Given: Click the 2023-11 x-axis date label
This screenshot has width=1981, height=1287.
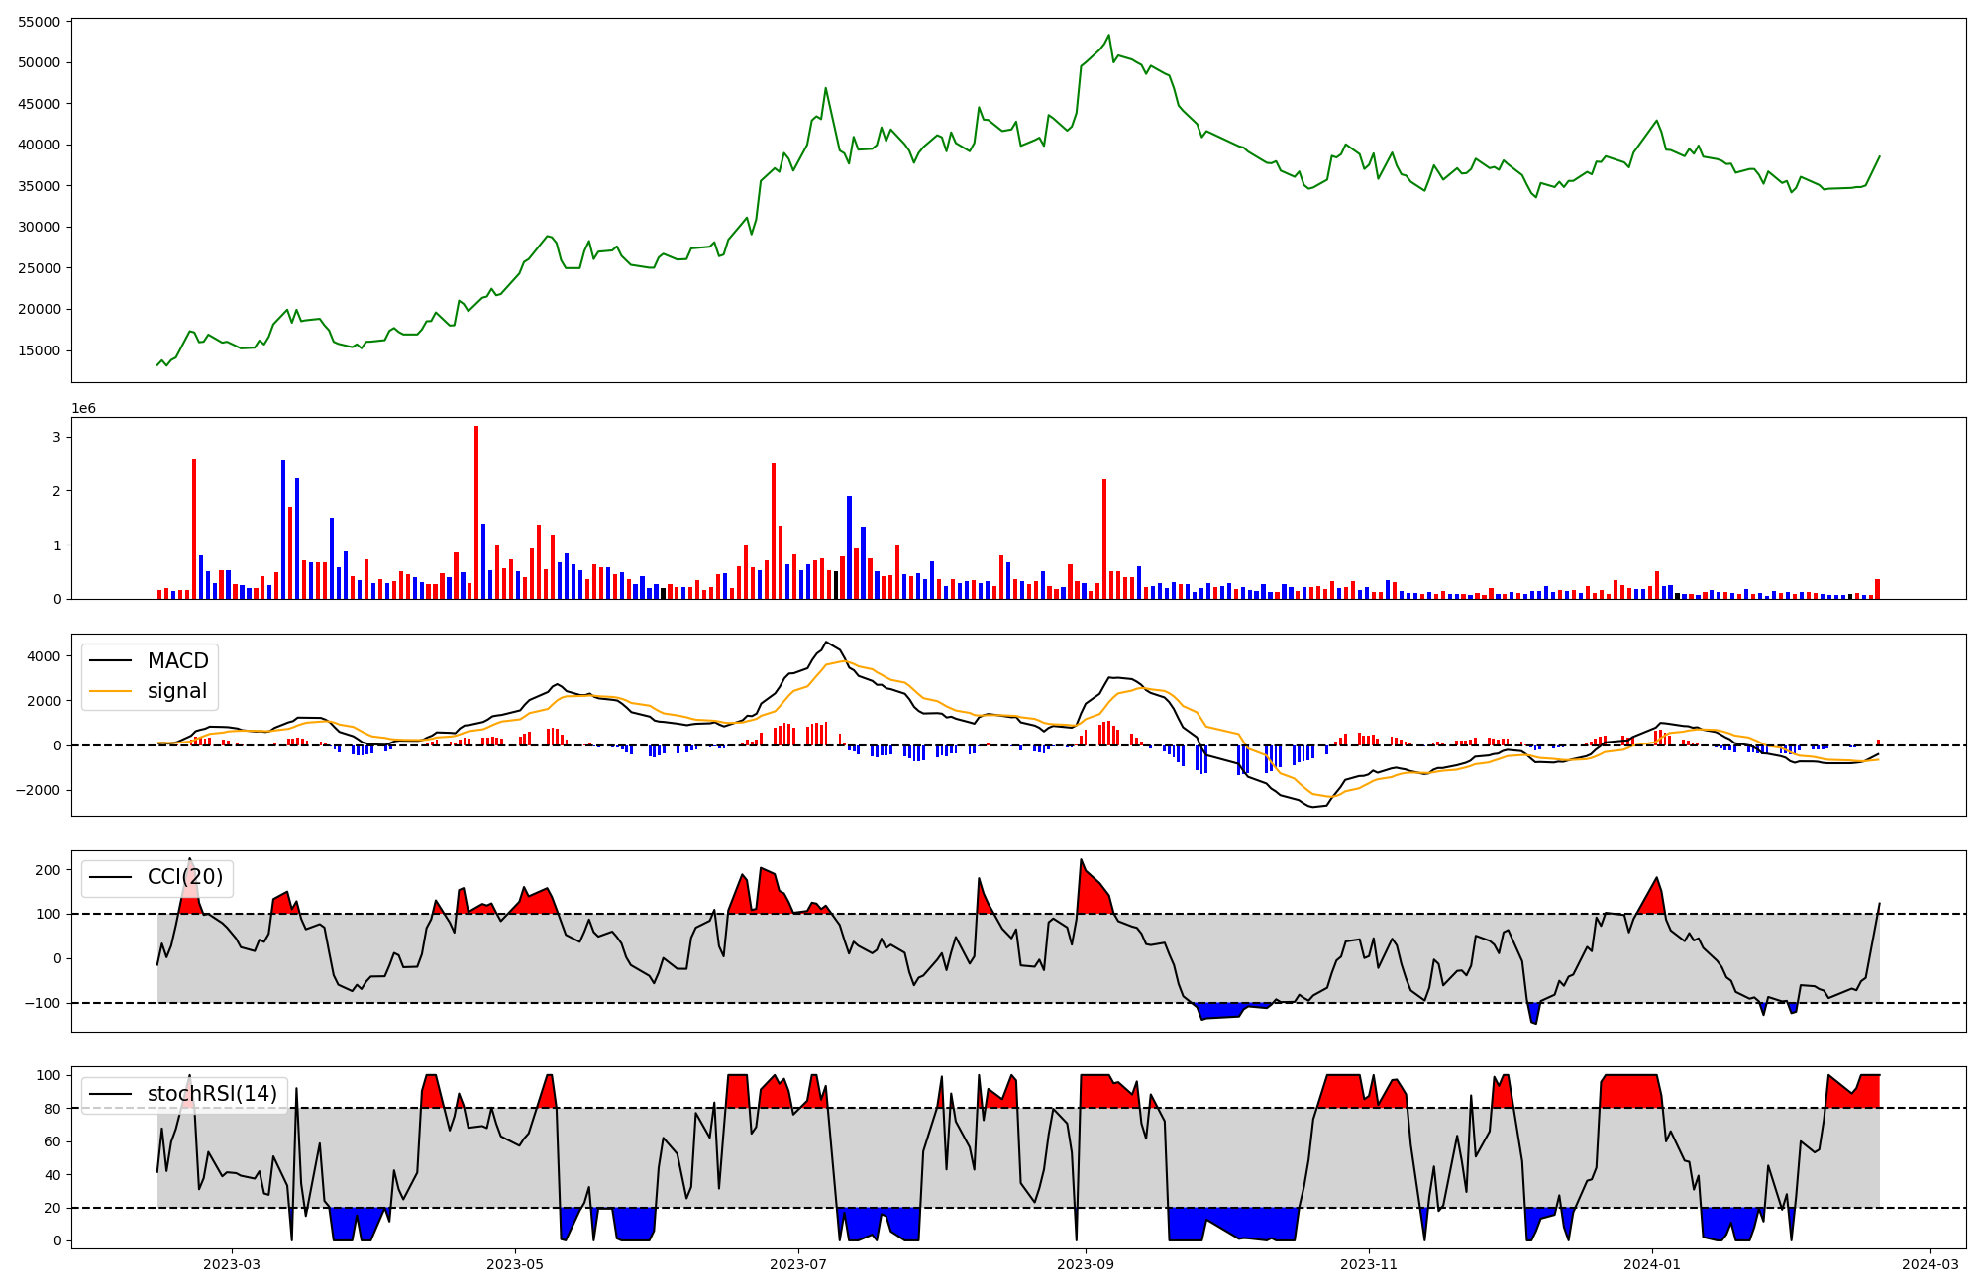Looking at the screenshot, I should click(1369, 1264).
